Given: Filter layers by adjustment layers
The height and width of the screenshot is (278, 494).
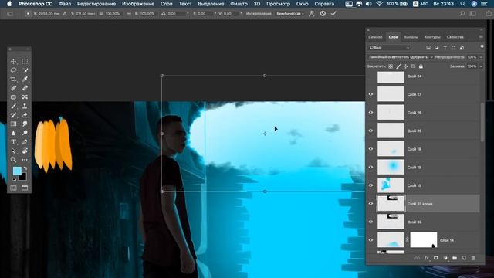Looking at the screenshot, I should [x=437, y=48].
